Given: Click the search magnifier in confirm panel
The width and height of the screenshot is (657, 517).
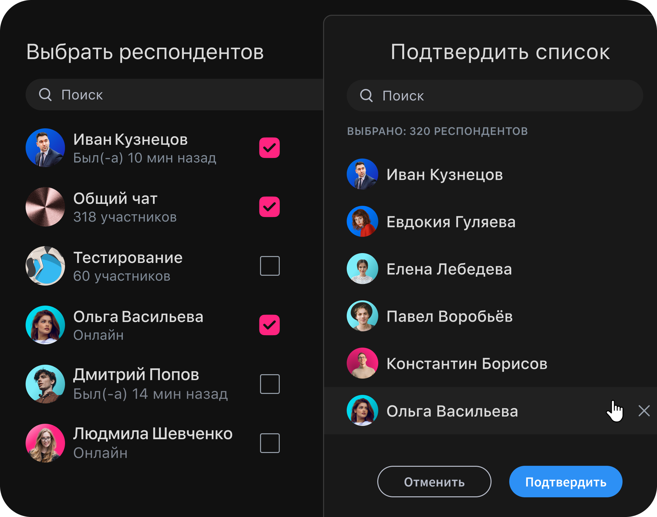Looking at the screenshot, I should 366,96.
